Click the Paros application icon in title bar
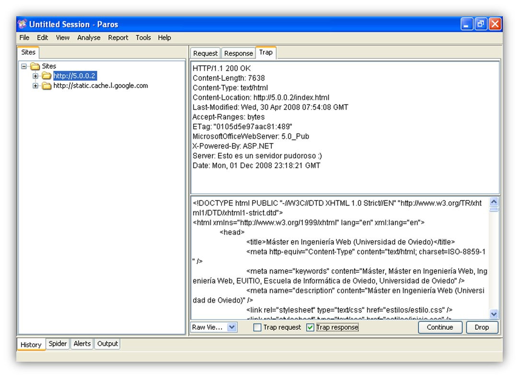Image resolution: width=519 pixels, height=378 pixels. (x=22, y=24)
